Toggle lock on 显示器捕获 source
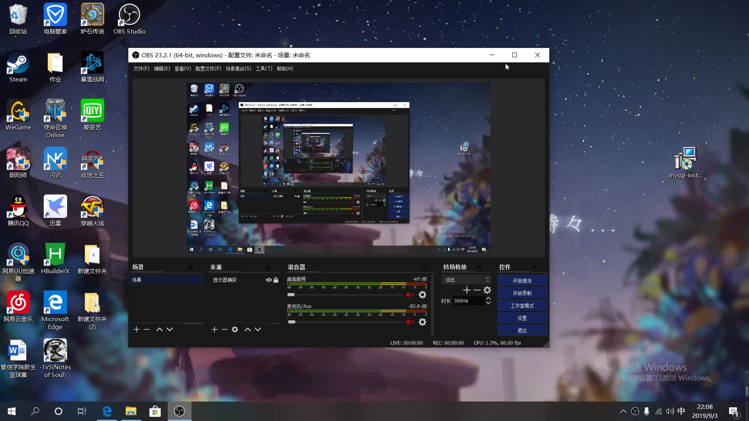Viewport: 749px width, 421px height. tap(276, 280)
